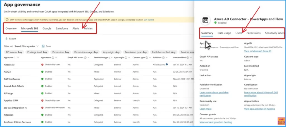Screen dimensions: 286x127
Task: Open View app activities in hunting
Action: [259, 109]
